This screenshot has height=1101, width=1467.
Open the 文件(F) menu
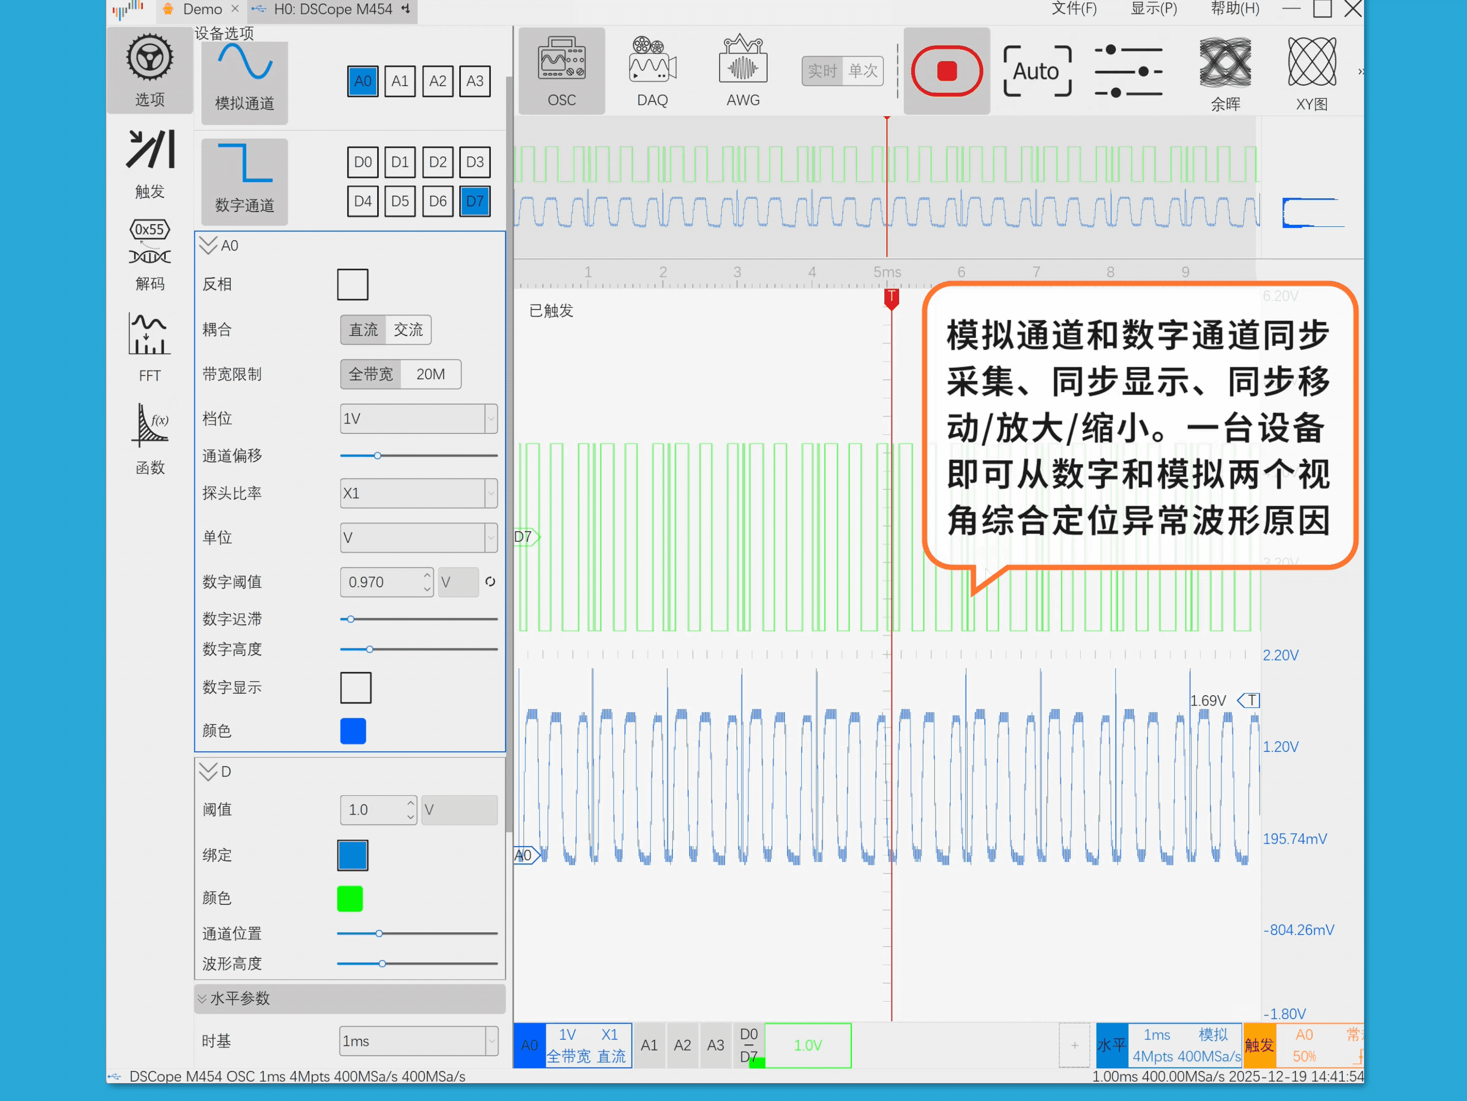(1073, 9)
